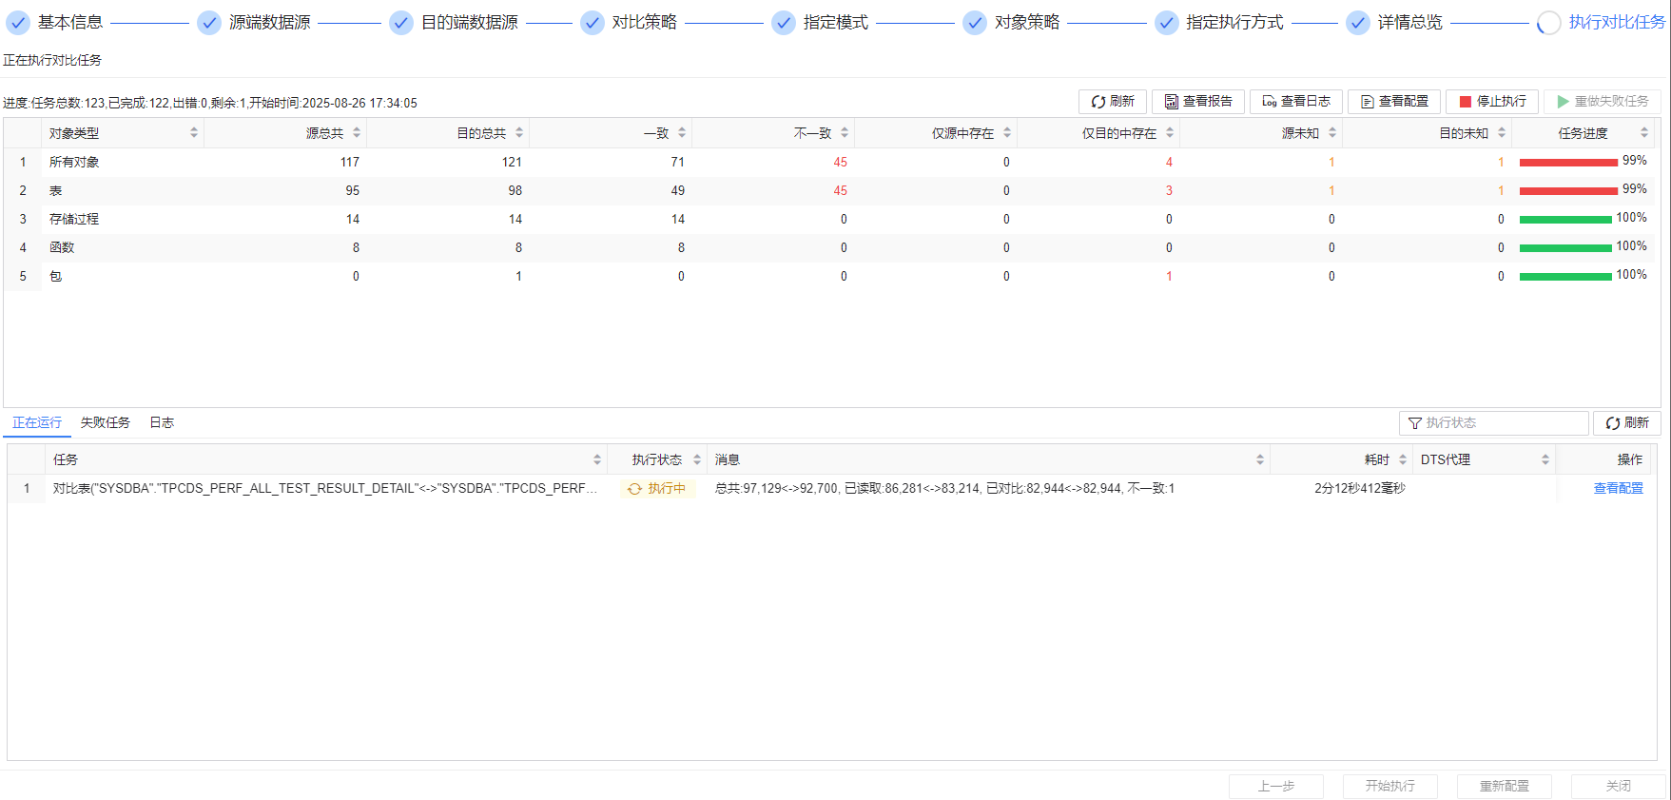Sort the task list by DTS代理 column
Viewport: 1671px width, 800px height.
click(x=1545, y=460)
